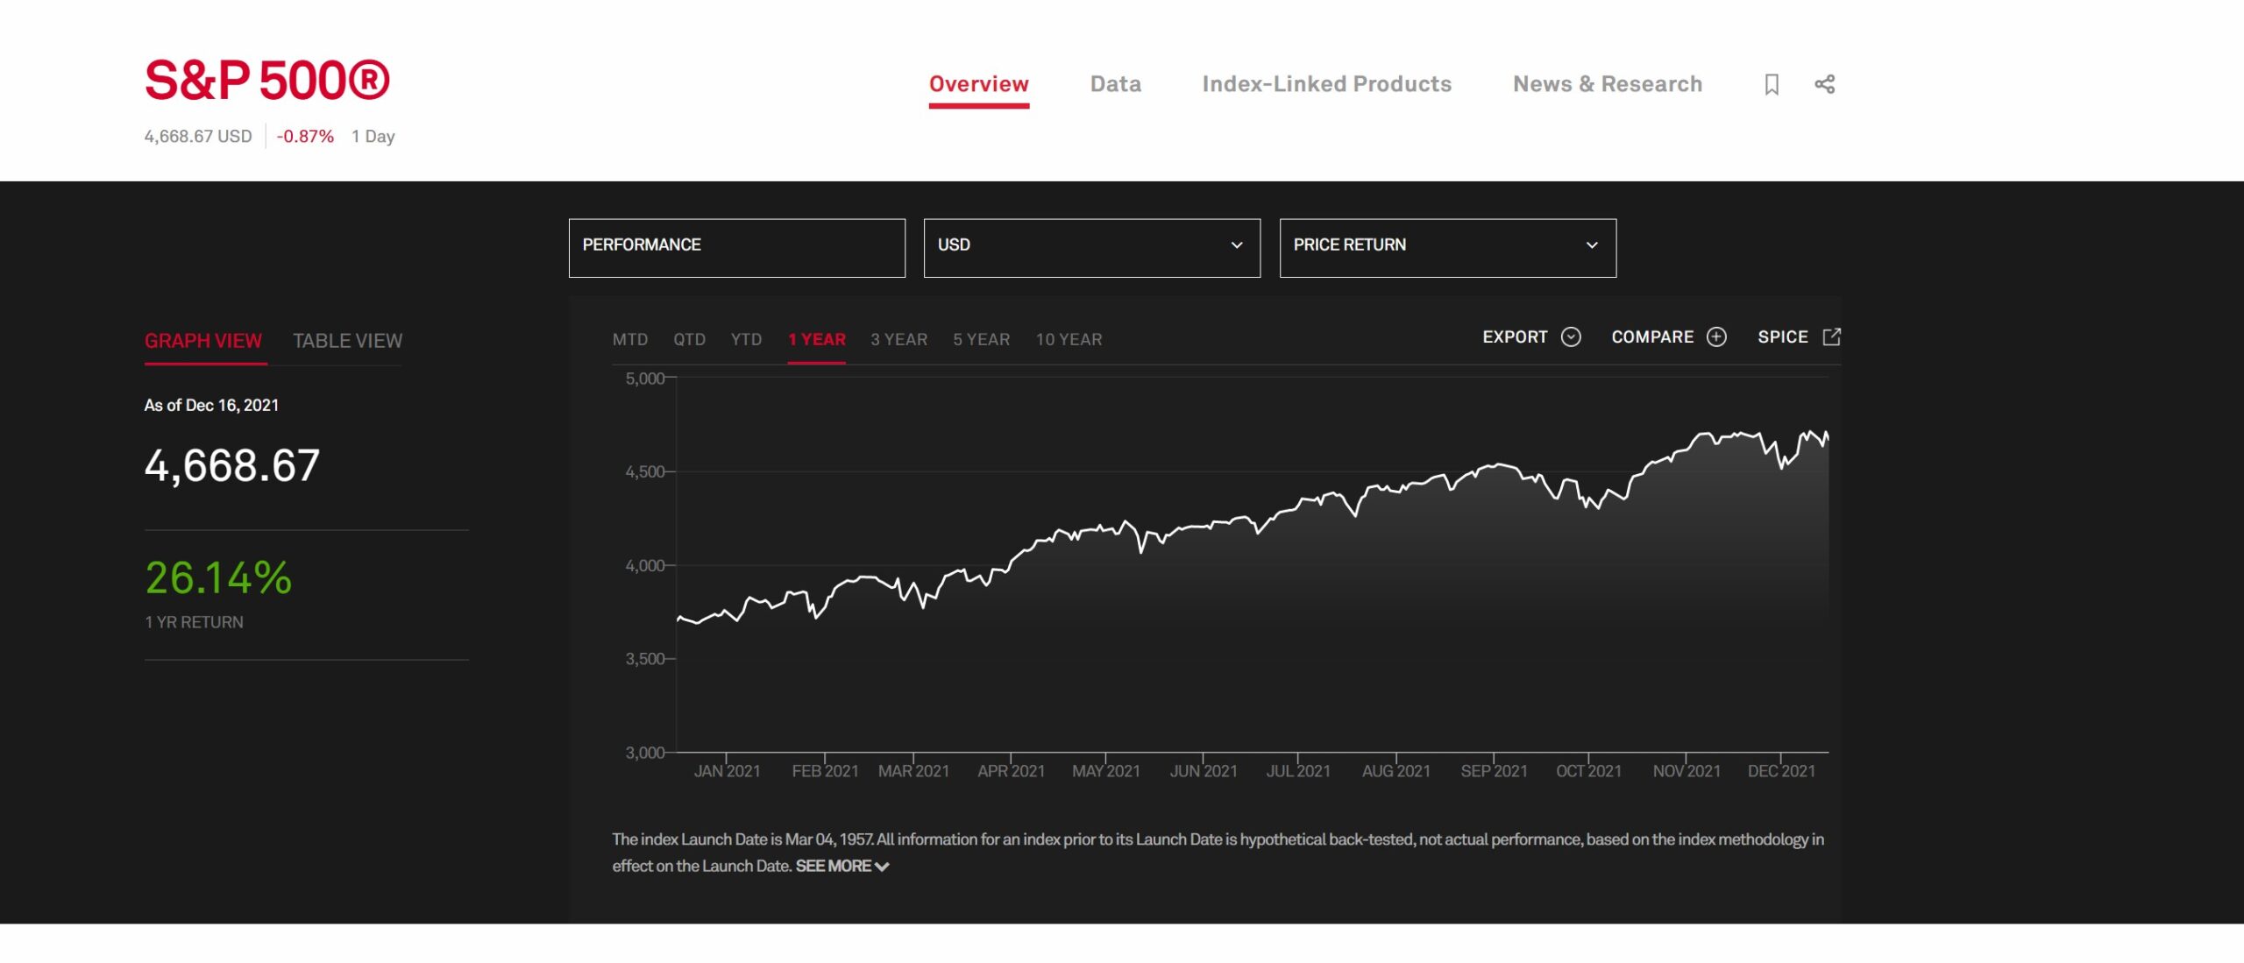The width and height of the screenshot is (2244, 963).
Task: Select the 1 YEAR time range
Action: click(816, 339)
